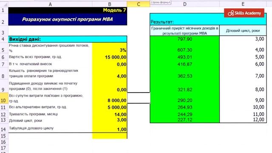Select column D header

click(184, 4)
